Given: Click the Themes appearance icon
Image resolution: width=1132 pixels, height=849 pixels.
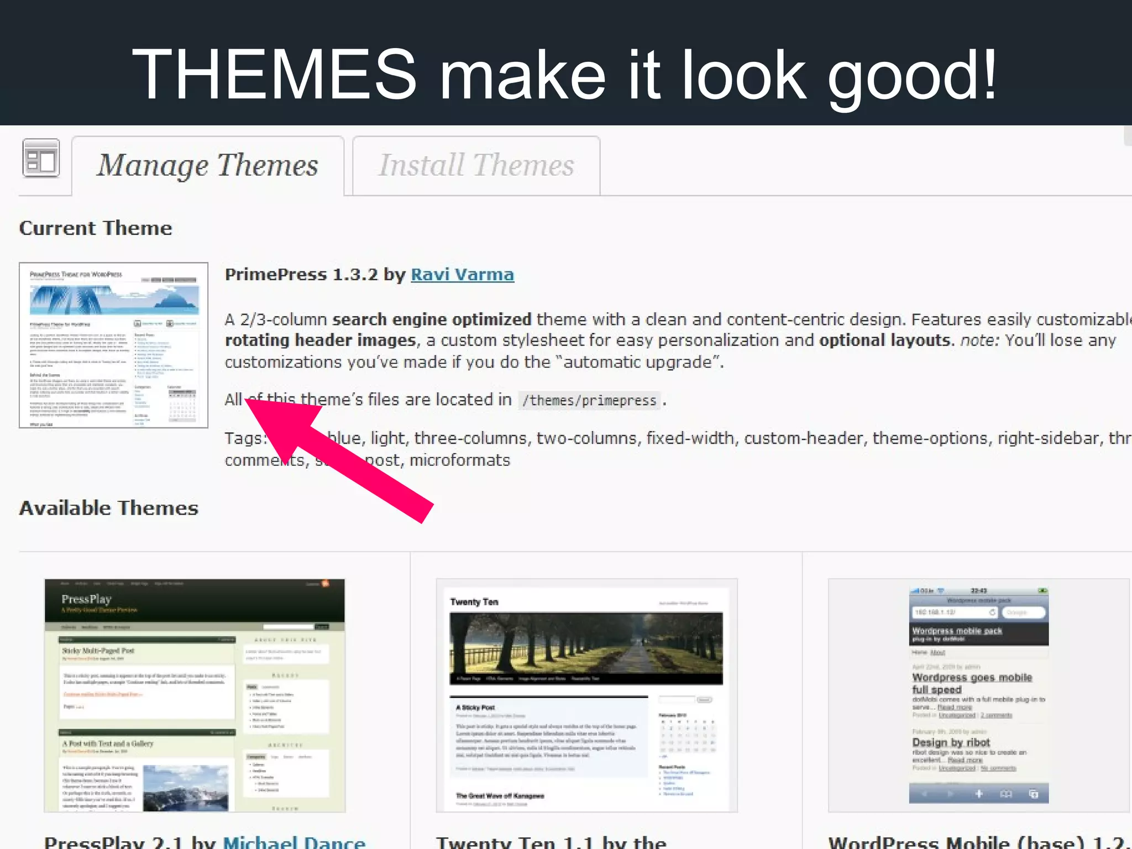Looking at the screenshot, I should coord(41,159).
